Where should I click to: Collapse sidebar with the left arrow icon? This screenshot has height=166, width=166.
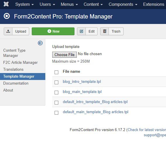click(x=40, y=43)
